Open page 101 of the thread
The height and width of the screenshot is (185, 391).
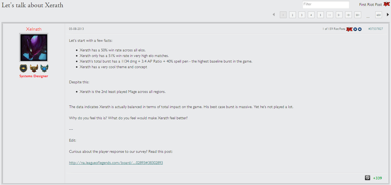348,15
